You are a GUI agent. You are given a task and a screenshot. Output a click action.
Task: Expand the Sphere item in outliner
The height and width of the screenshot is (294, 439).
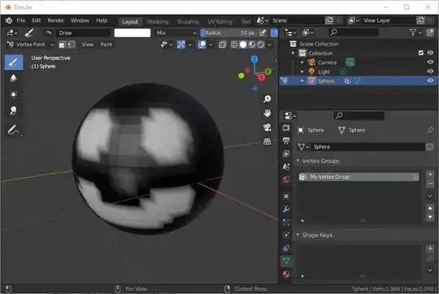click(x=302, y=80)
